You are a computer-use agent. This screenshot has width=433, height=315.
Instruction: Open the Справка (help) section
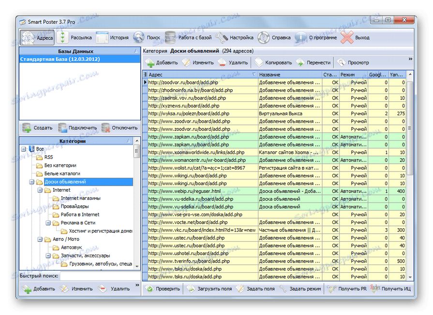coord(274,38)
